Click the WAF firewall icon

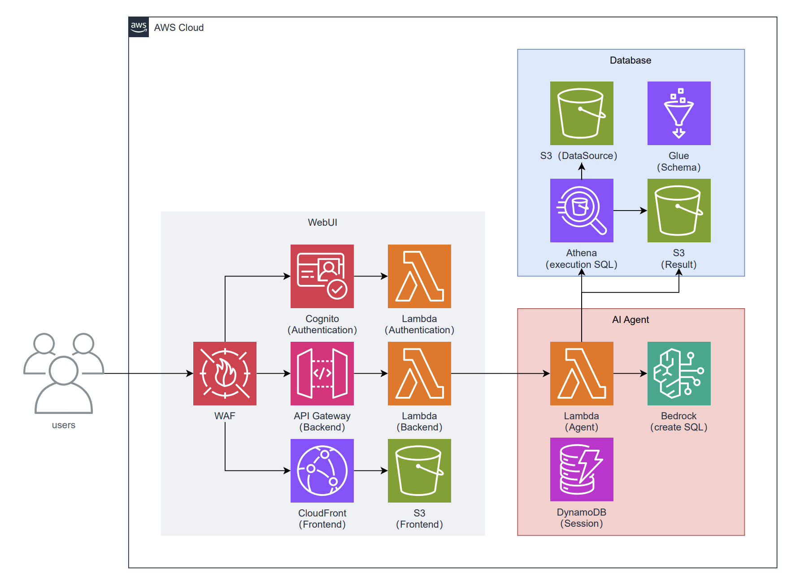pos(225,373)
